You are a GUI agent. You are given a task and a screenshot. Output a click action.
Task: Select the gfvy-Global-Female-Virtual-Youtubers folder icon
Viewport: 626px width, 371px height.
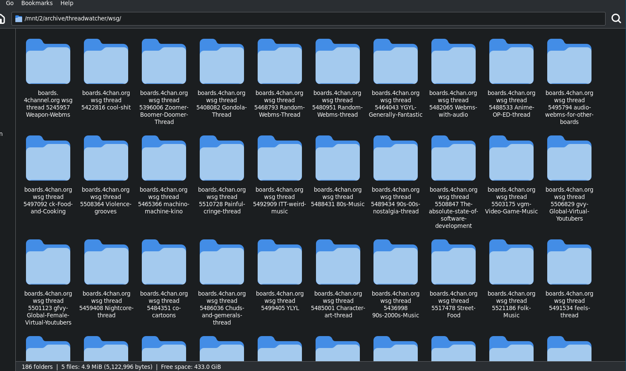[x=48, y=262]
